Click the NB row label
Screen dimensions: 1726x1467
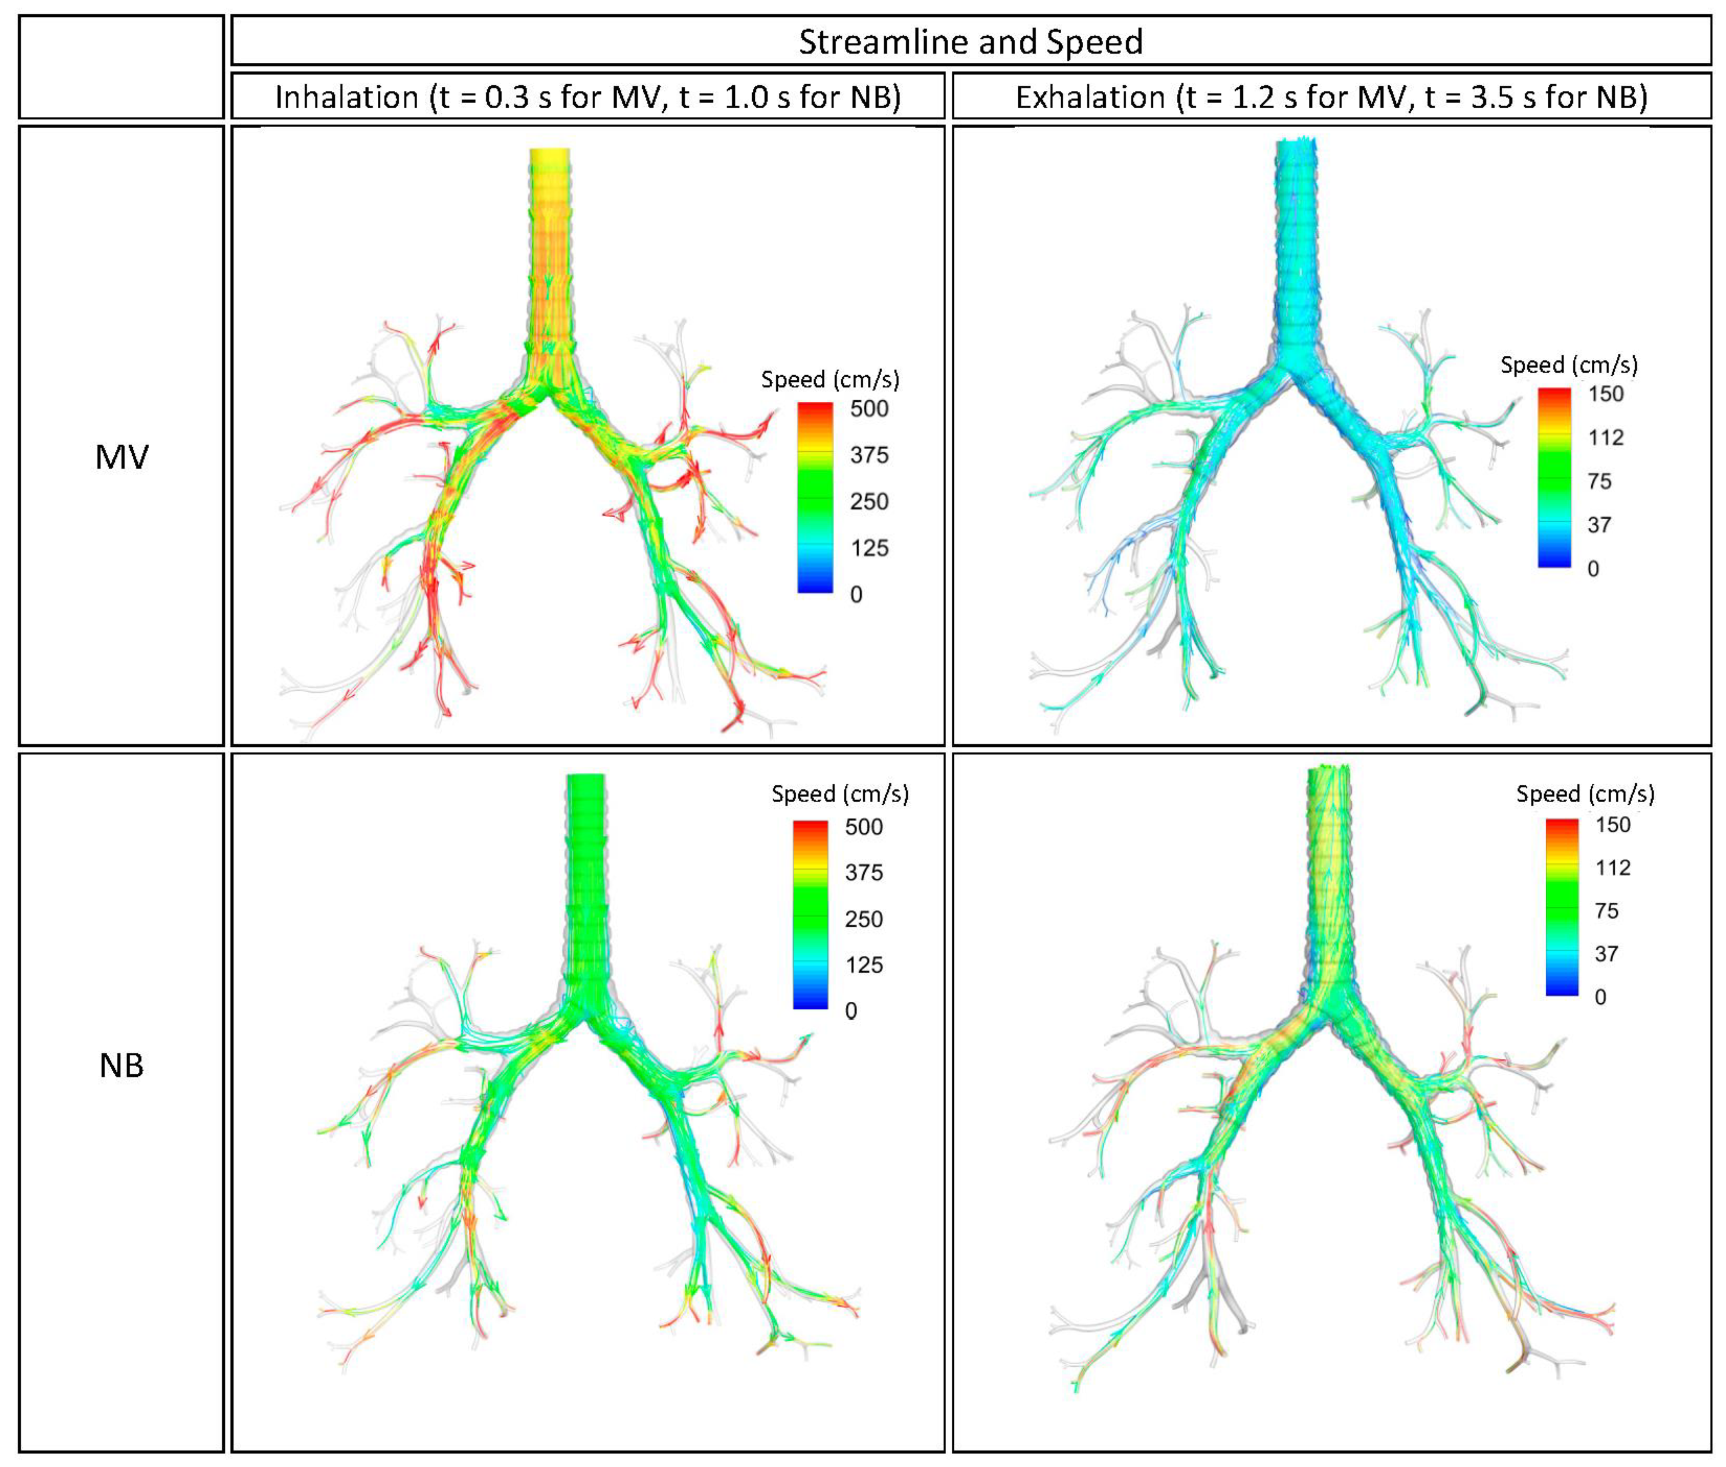tap(122, 1065)
